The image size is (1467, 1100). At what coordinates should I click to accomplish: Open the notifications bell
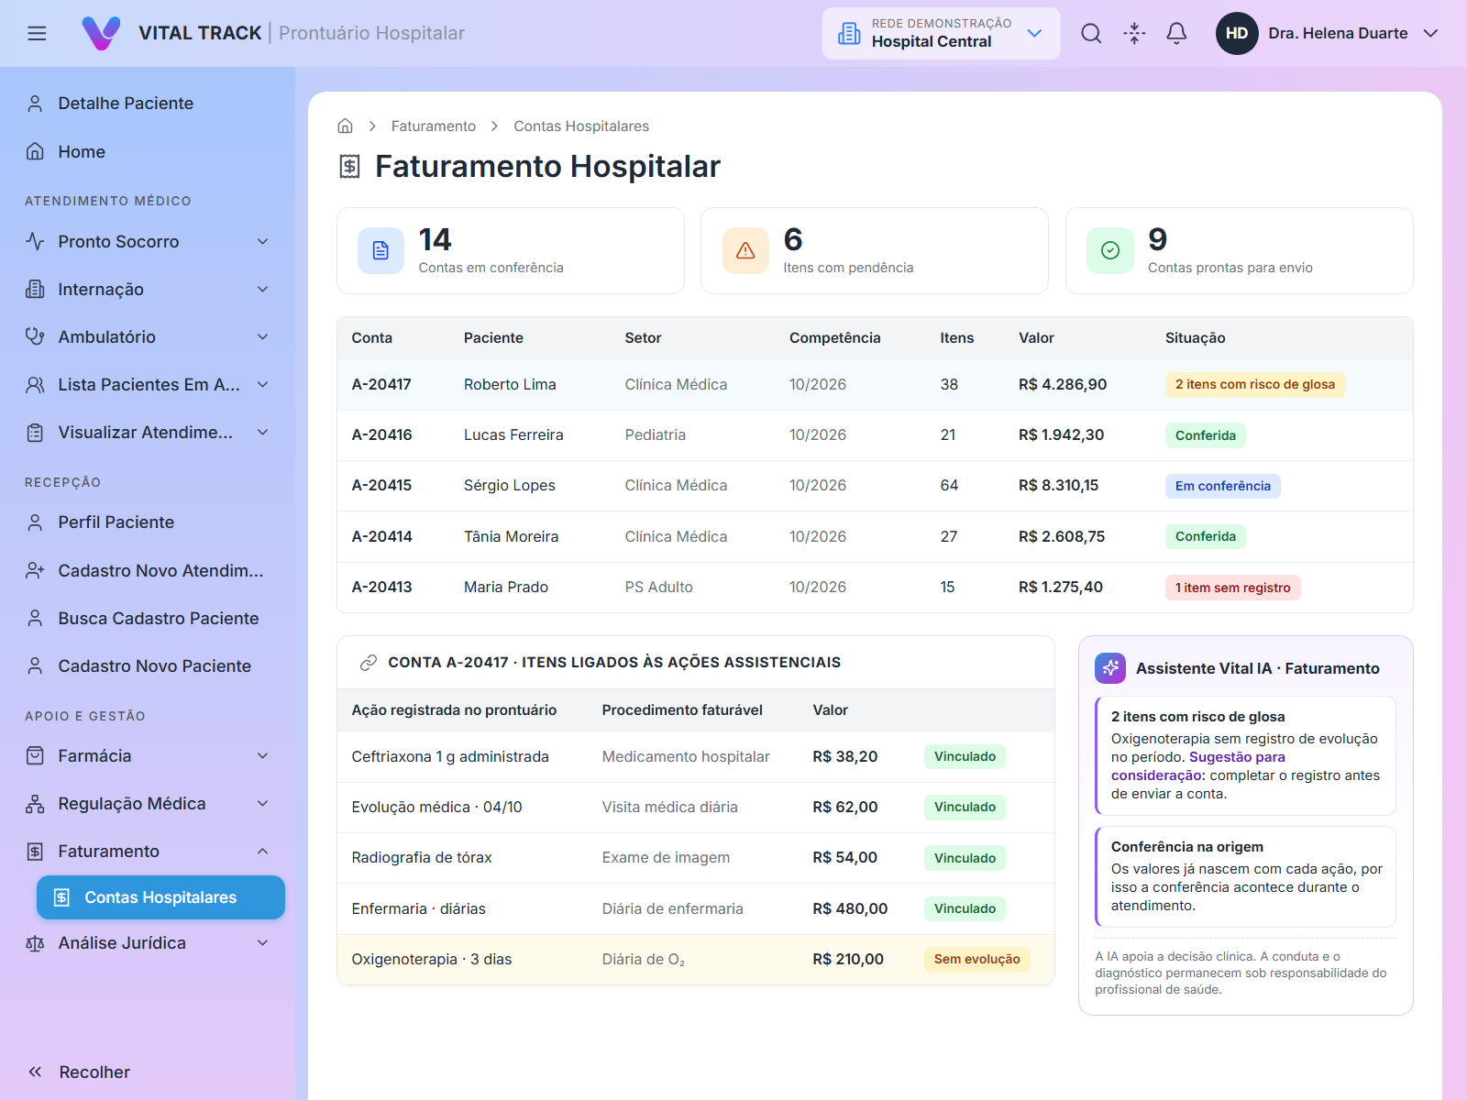(x=1176, y=34)
